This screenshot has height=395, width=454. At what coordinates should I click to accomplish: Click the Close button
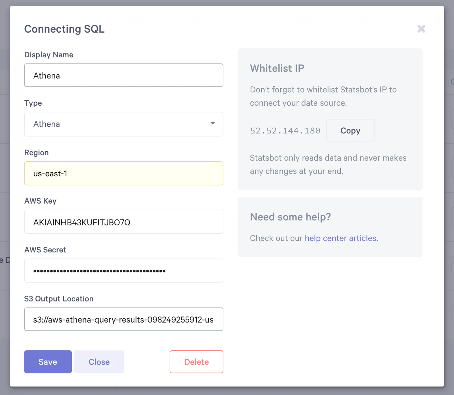coord(99,362)
